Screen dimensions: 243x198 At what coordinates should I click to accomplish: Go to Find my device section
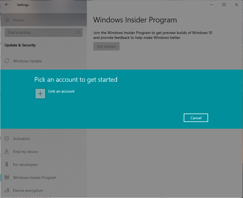pyautogui.click(x=25, y=152)
